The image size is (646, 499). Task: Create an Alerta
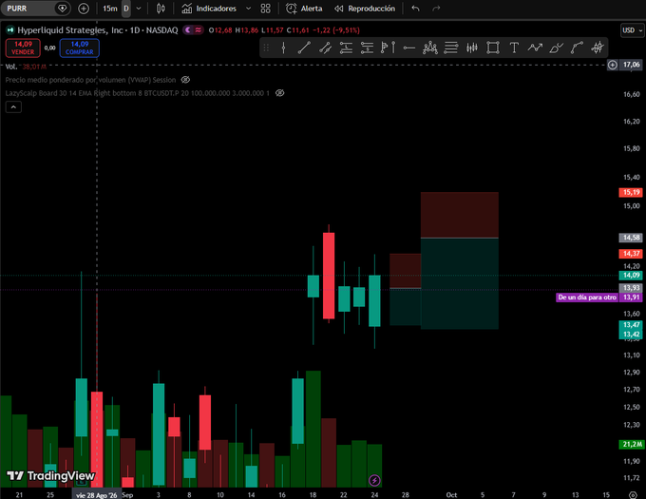(x=304, y=9)
